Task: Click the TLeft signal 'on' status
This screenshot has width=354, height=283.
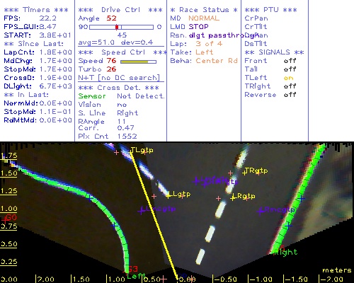Action: (x=288, y=78)
